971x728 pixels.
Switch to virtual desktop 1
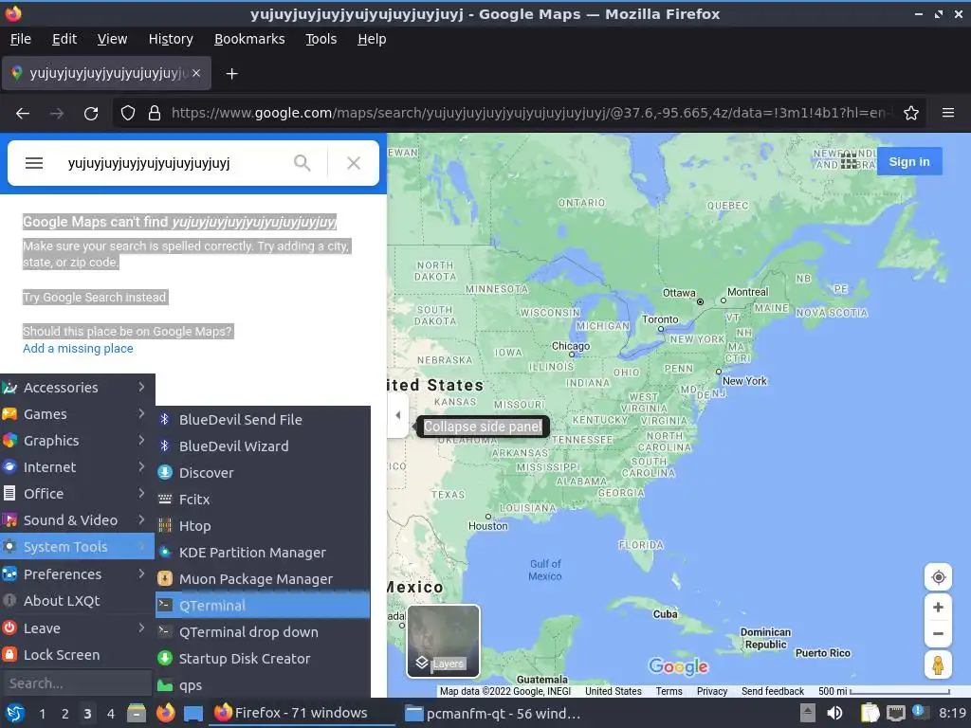pos(42,714)
